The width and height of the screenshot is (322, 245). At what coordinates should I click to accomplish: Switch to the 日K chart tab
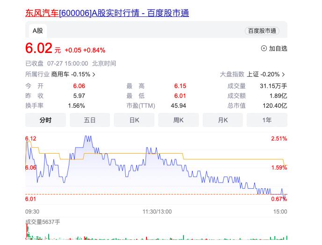(134, 120)
